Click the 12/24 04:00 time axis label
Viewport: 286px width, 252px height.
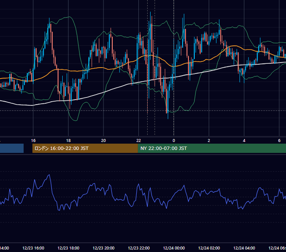244,248
